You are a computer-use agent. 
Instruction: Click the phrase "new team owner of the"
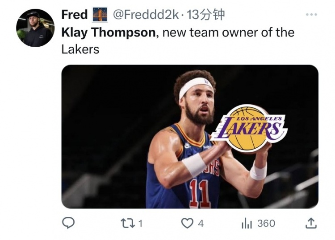(x=228, y=32)
